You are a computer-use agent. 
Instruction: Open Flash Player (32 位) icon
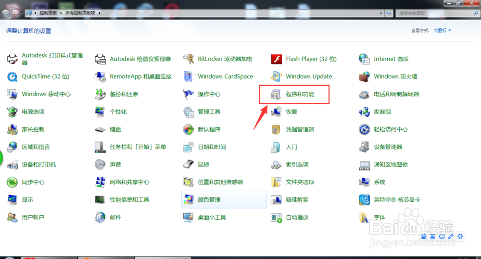[277, 59]
